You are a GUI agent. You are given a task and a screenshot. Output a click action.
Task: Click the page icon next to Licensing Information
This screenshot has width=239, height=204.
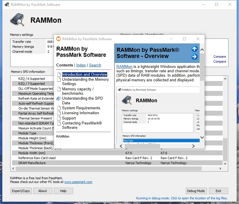pyautogui.click(x=59, y=113)
